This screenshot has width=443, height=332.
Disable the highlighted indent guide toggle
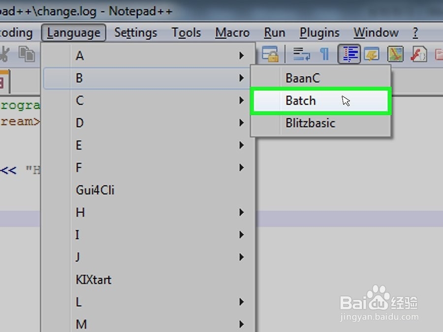coord(350,54)
